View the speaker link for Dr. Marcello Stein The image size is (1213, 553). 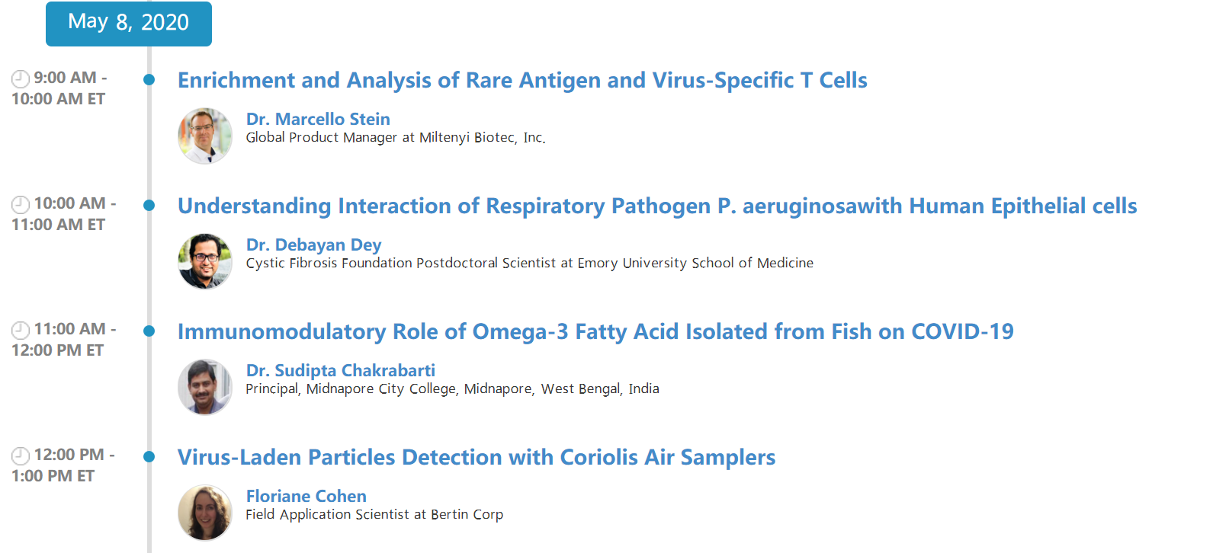tap(318, 119)
